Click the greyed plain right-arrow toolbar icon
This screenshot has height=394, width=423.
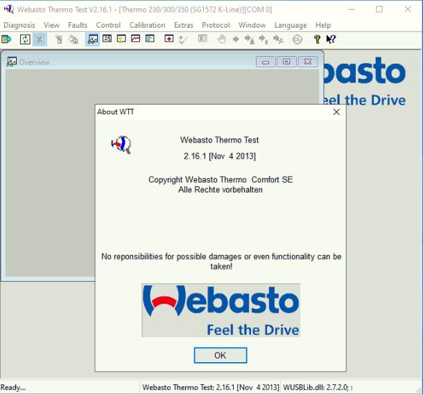coord(236,39)
